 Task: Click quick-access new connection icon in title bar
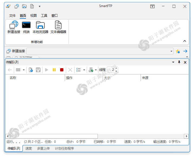17,6
